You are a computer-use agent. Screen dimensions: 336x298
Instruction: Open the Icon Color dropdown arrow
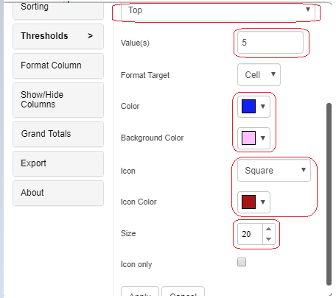pyautogui.click(x=263, y=202)
